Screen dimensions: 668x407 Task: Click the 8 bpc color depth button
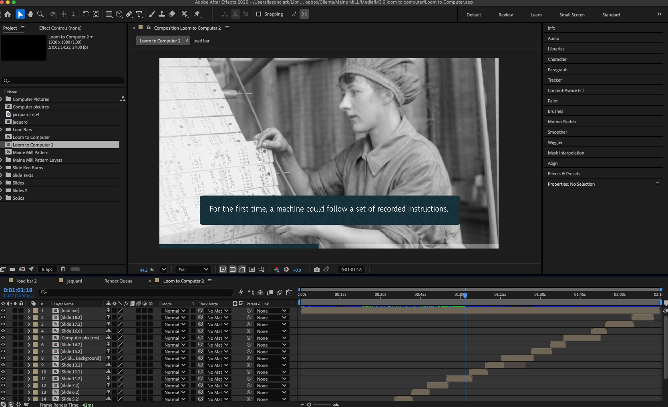(47, 269)
